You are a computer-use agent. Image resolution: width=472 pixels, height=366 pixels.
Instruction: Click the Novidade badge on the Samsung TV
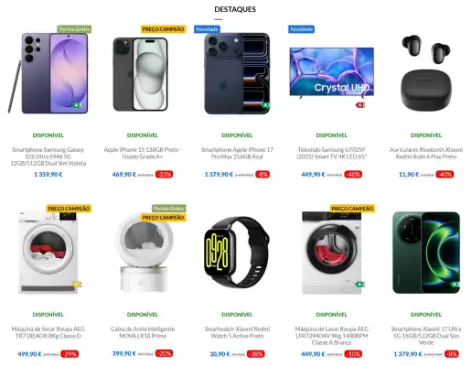click(301, 29)
